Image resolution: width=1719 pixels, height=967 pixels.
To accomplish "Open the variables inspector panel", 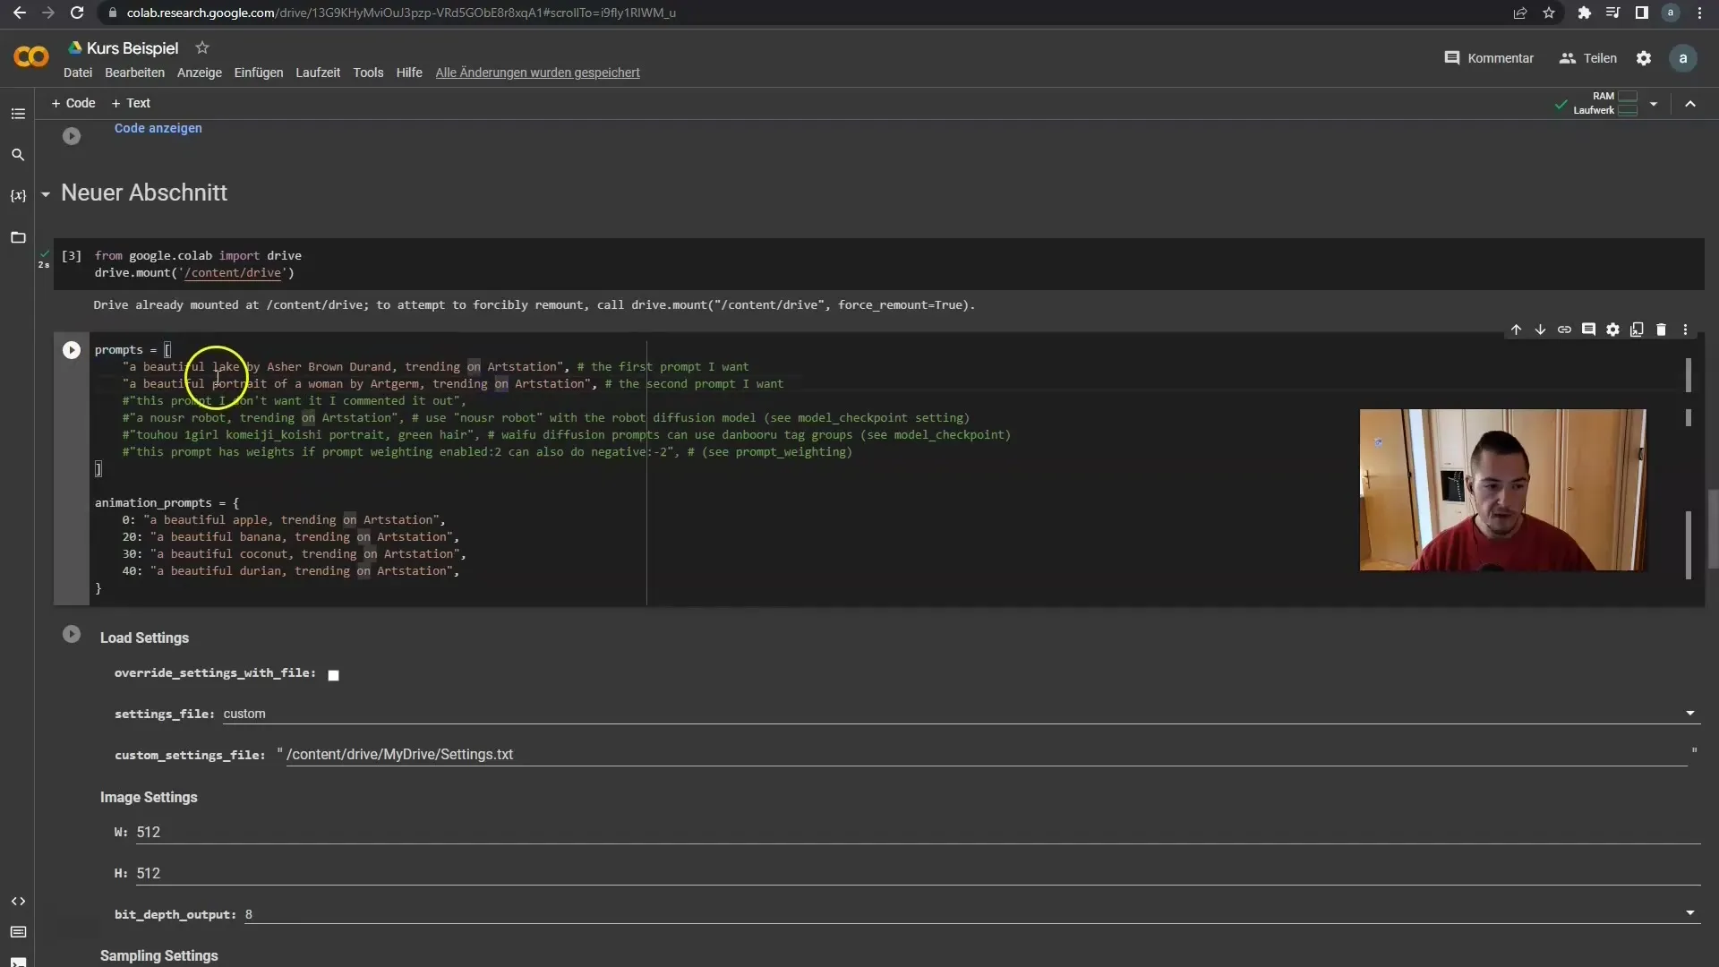I will coord(18,195).
